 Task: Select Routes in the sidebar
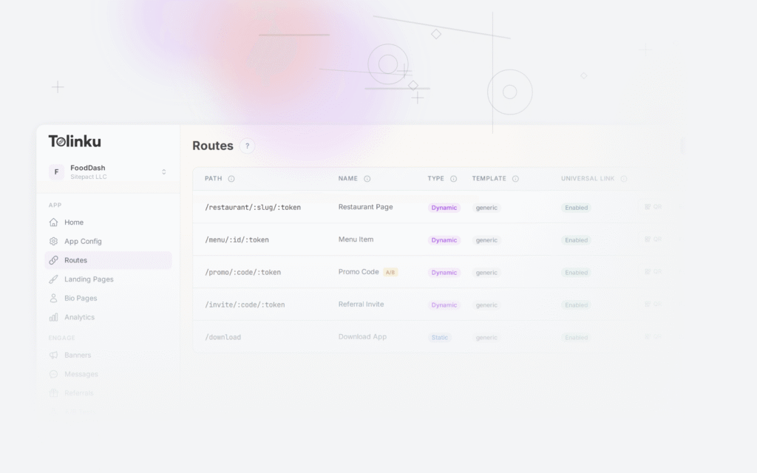click(x=108, y=260)
